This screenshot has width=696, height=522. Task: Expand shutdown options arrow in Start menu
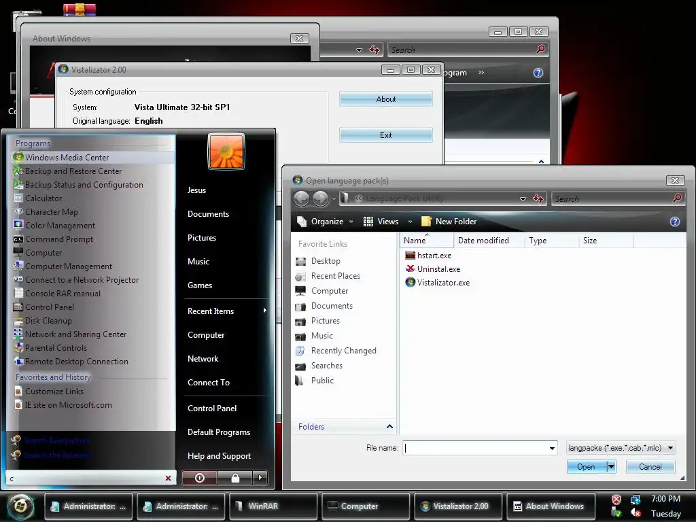point(260,478)
